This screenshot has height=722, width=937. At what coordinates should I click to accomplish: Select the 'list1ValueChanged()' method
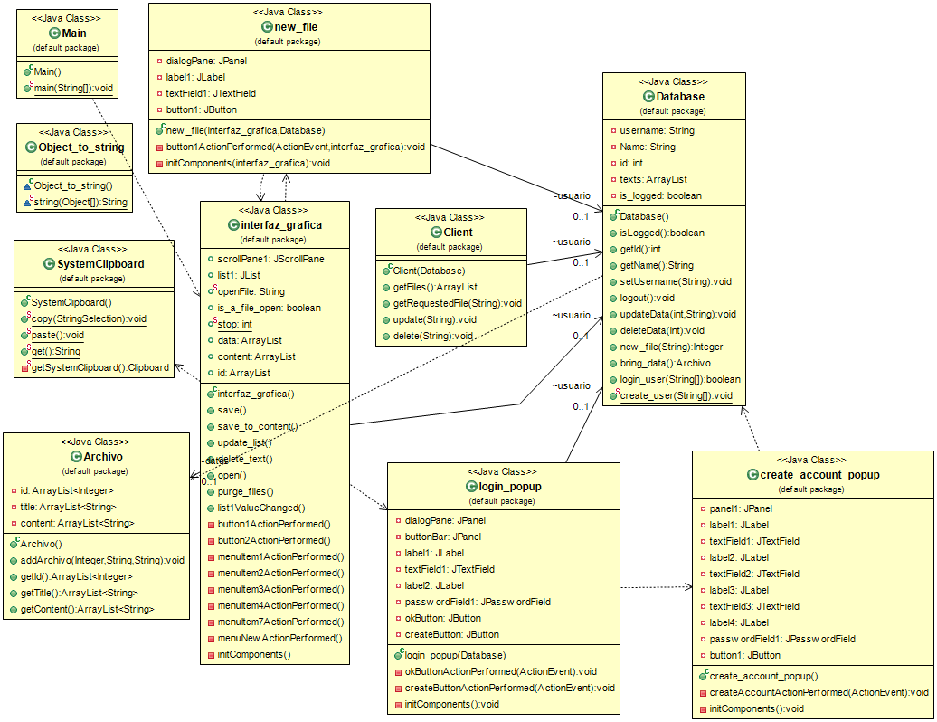261,508
